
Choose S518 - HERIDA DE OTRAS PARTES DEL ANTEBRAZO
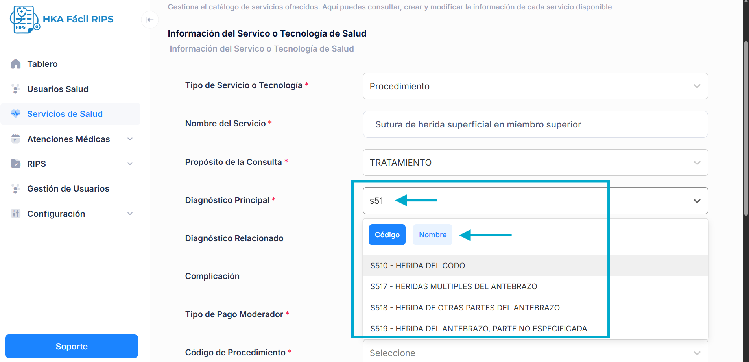(x=465, y=308)
